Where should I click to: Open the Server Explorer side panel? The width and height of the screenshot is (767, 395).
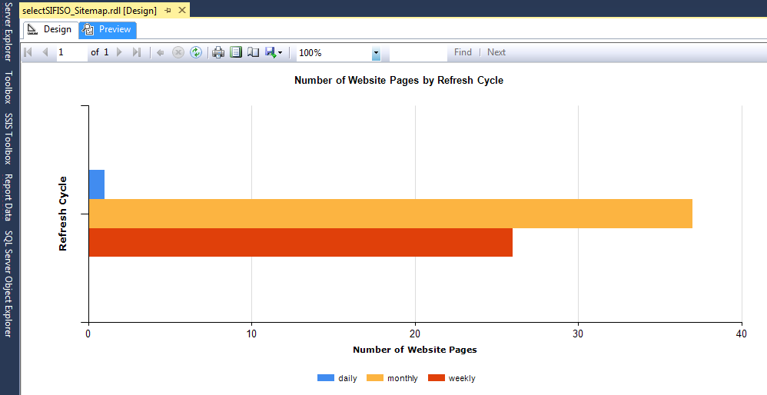point(8,33)
